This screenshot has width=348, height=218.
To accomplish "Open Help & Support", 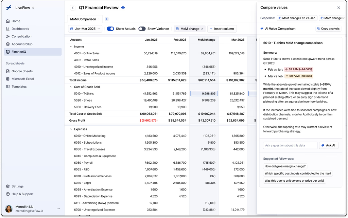I will [22, 194].
